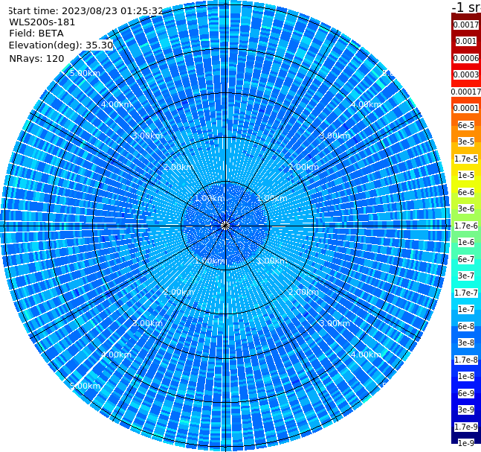Image resolution: width=481 pixels, height=452 pixels.
Task: Click the 3e-5 colorbar label
Action: tap(466, 141)
